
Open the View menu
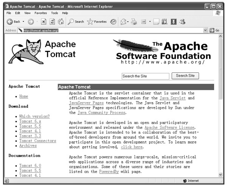[27, 13]
